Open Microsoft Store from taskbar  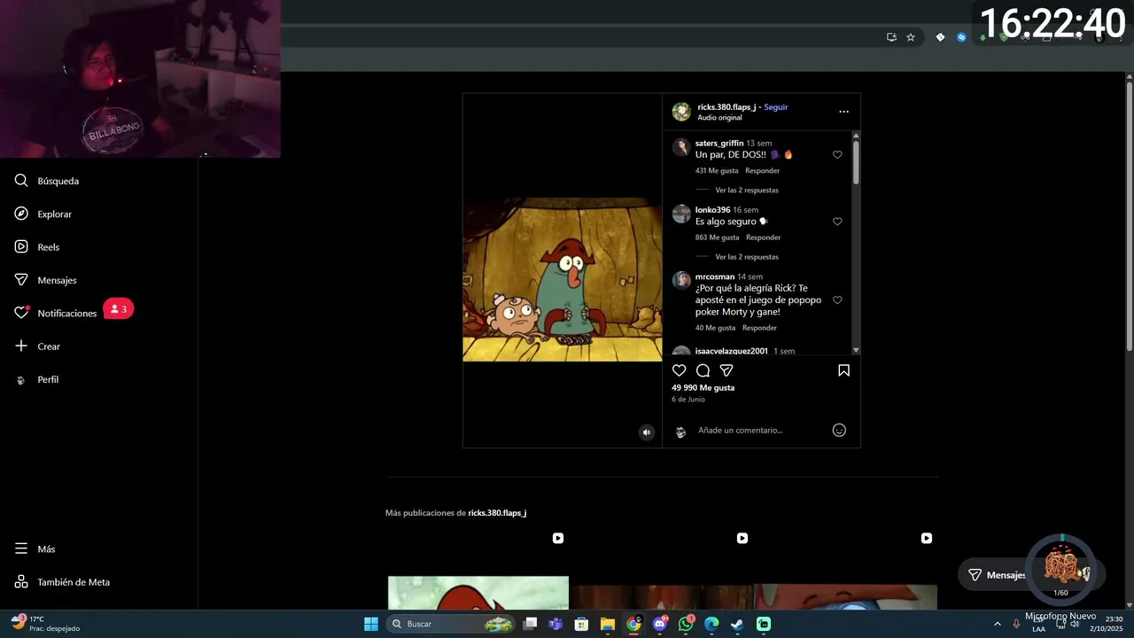(581, 624)
